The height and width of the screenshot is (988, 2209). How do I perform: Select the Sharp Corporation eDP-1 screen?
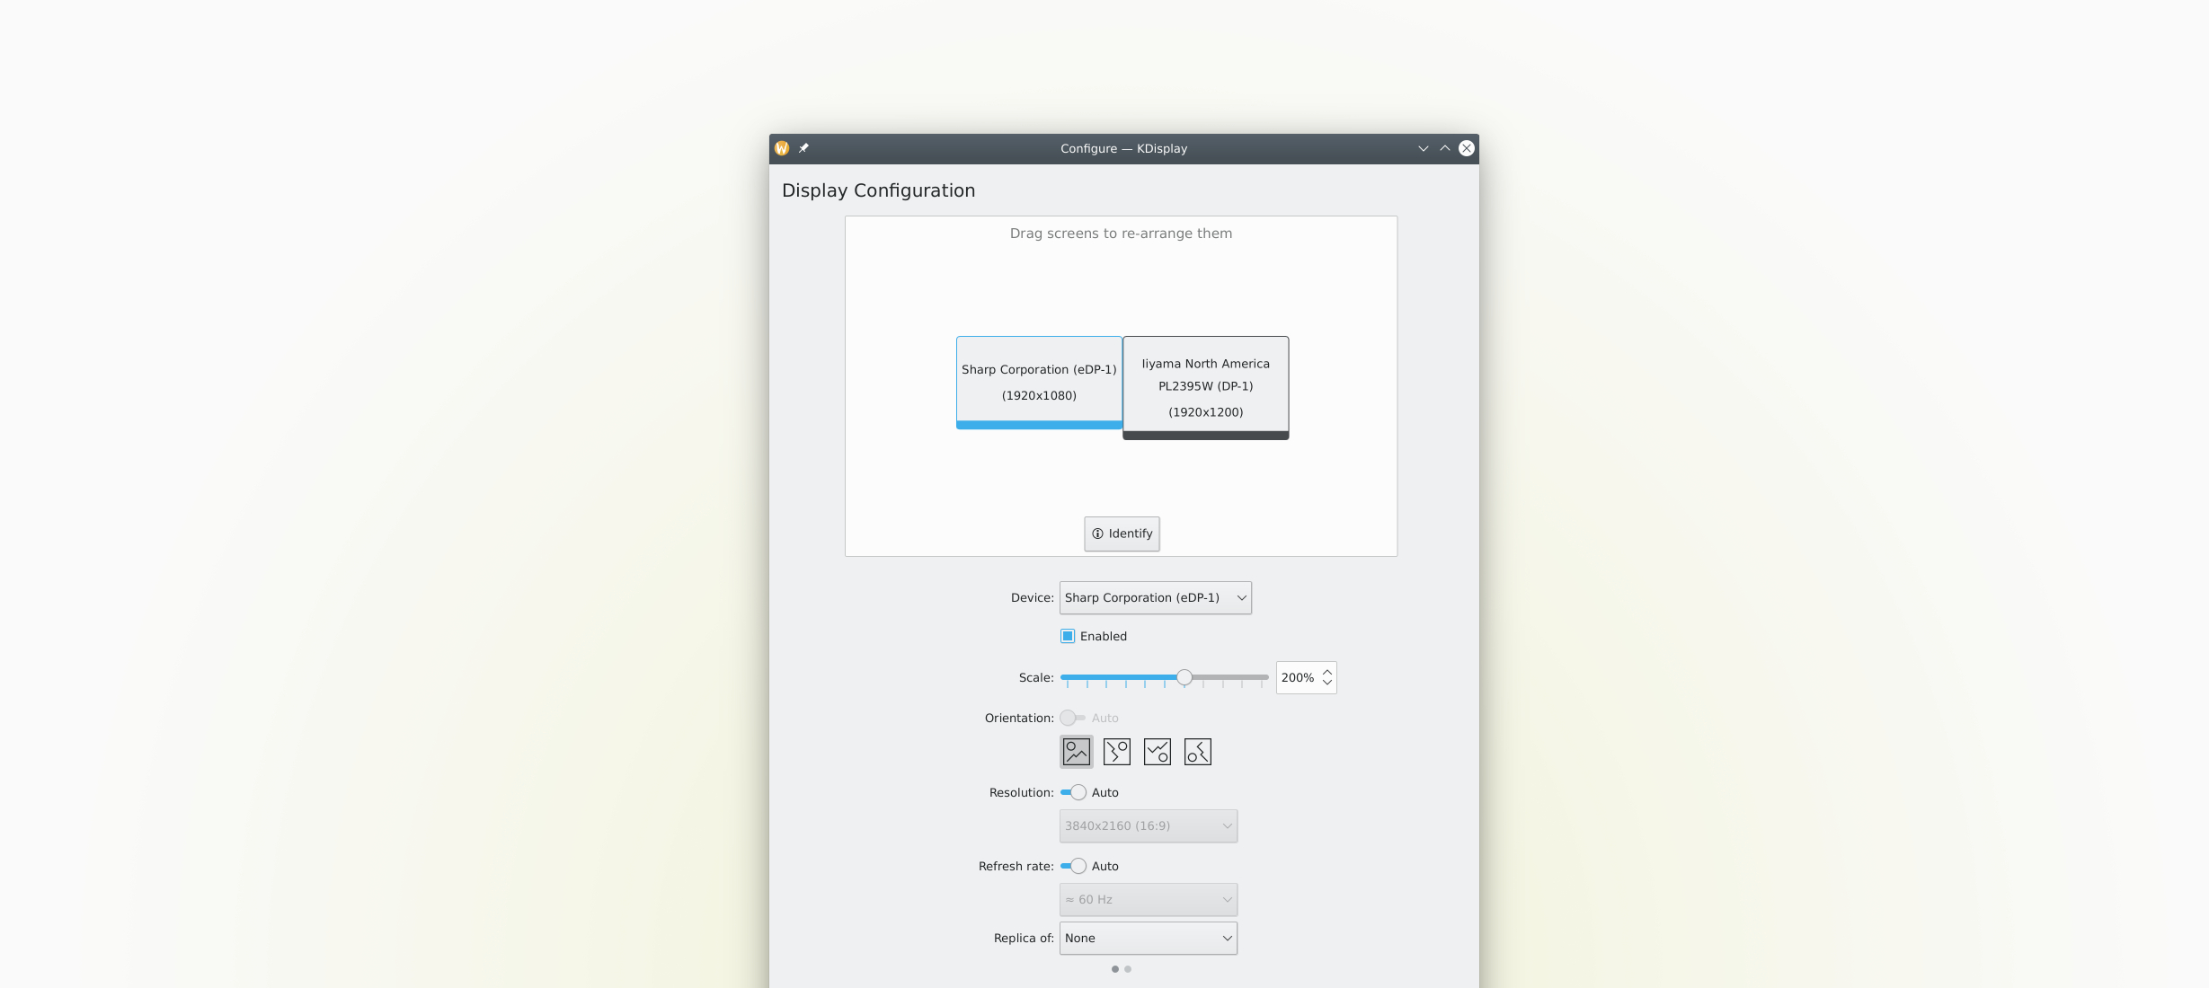pos(1039,382)
